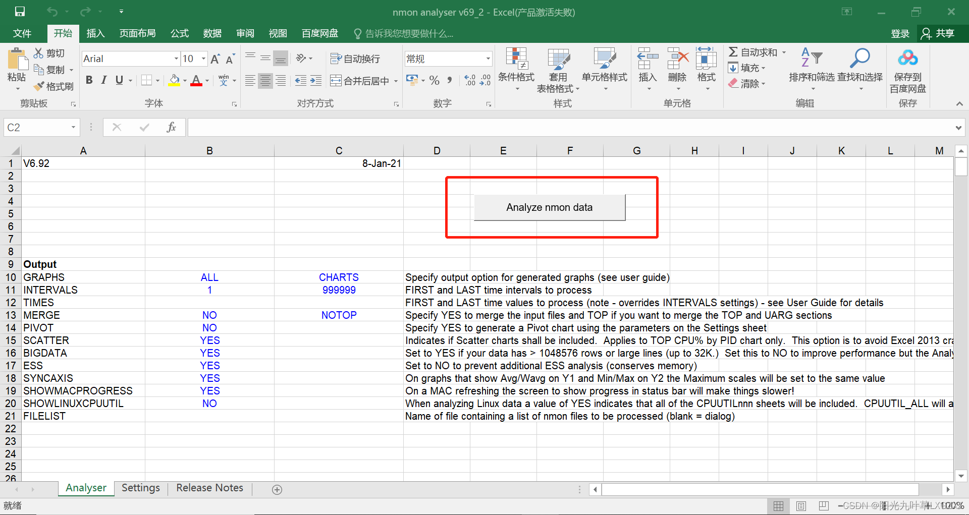Screen dimensions: 969x515
Task: Open format as table 套用表格格式
Action: point(558,70)
